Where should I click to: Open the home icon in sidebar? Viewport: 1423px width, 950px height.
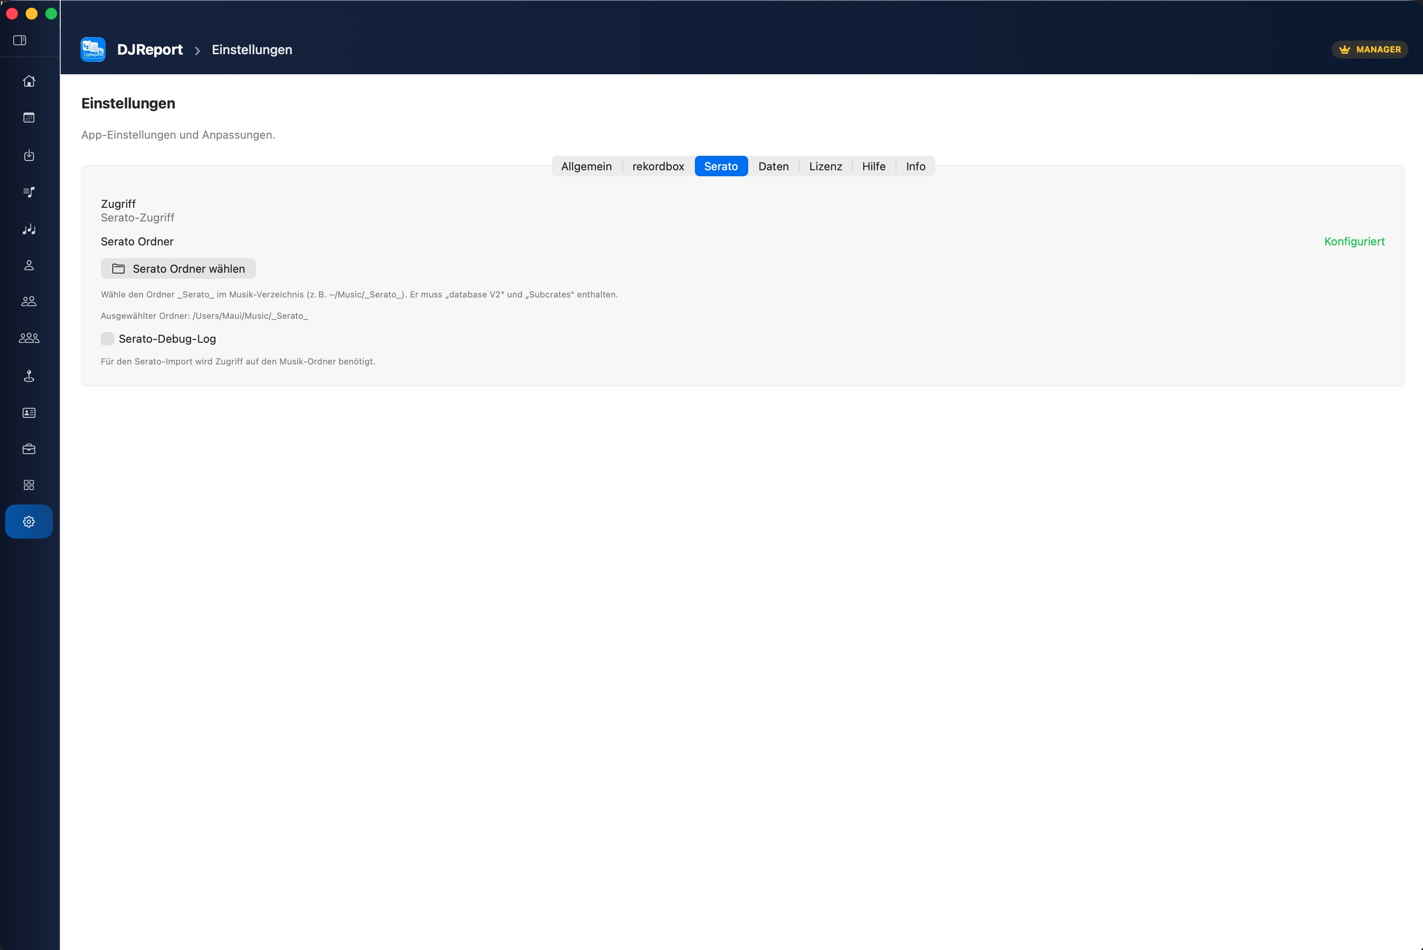29,81
